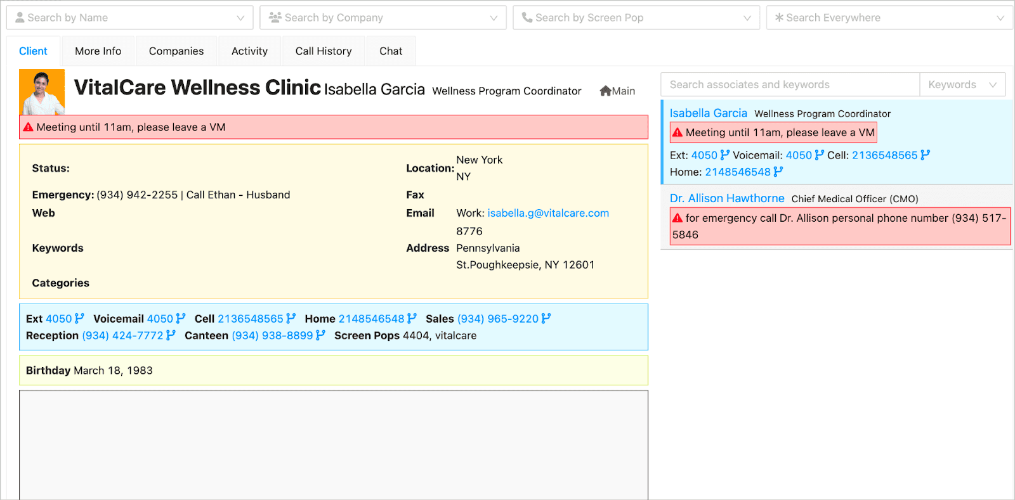Click the transfer icon next to Sales (934) 965-9220
1015x500 pixels.
point(546,318)
